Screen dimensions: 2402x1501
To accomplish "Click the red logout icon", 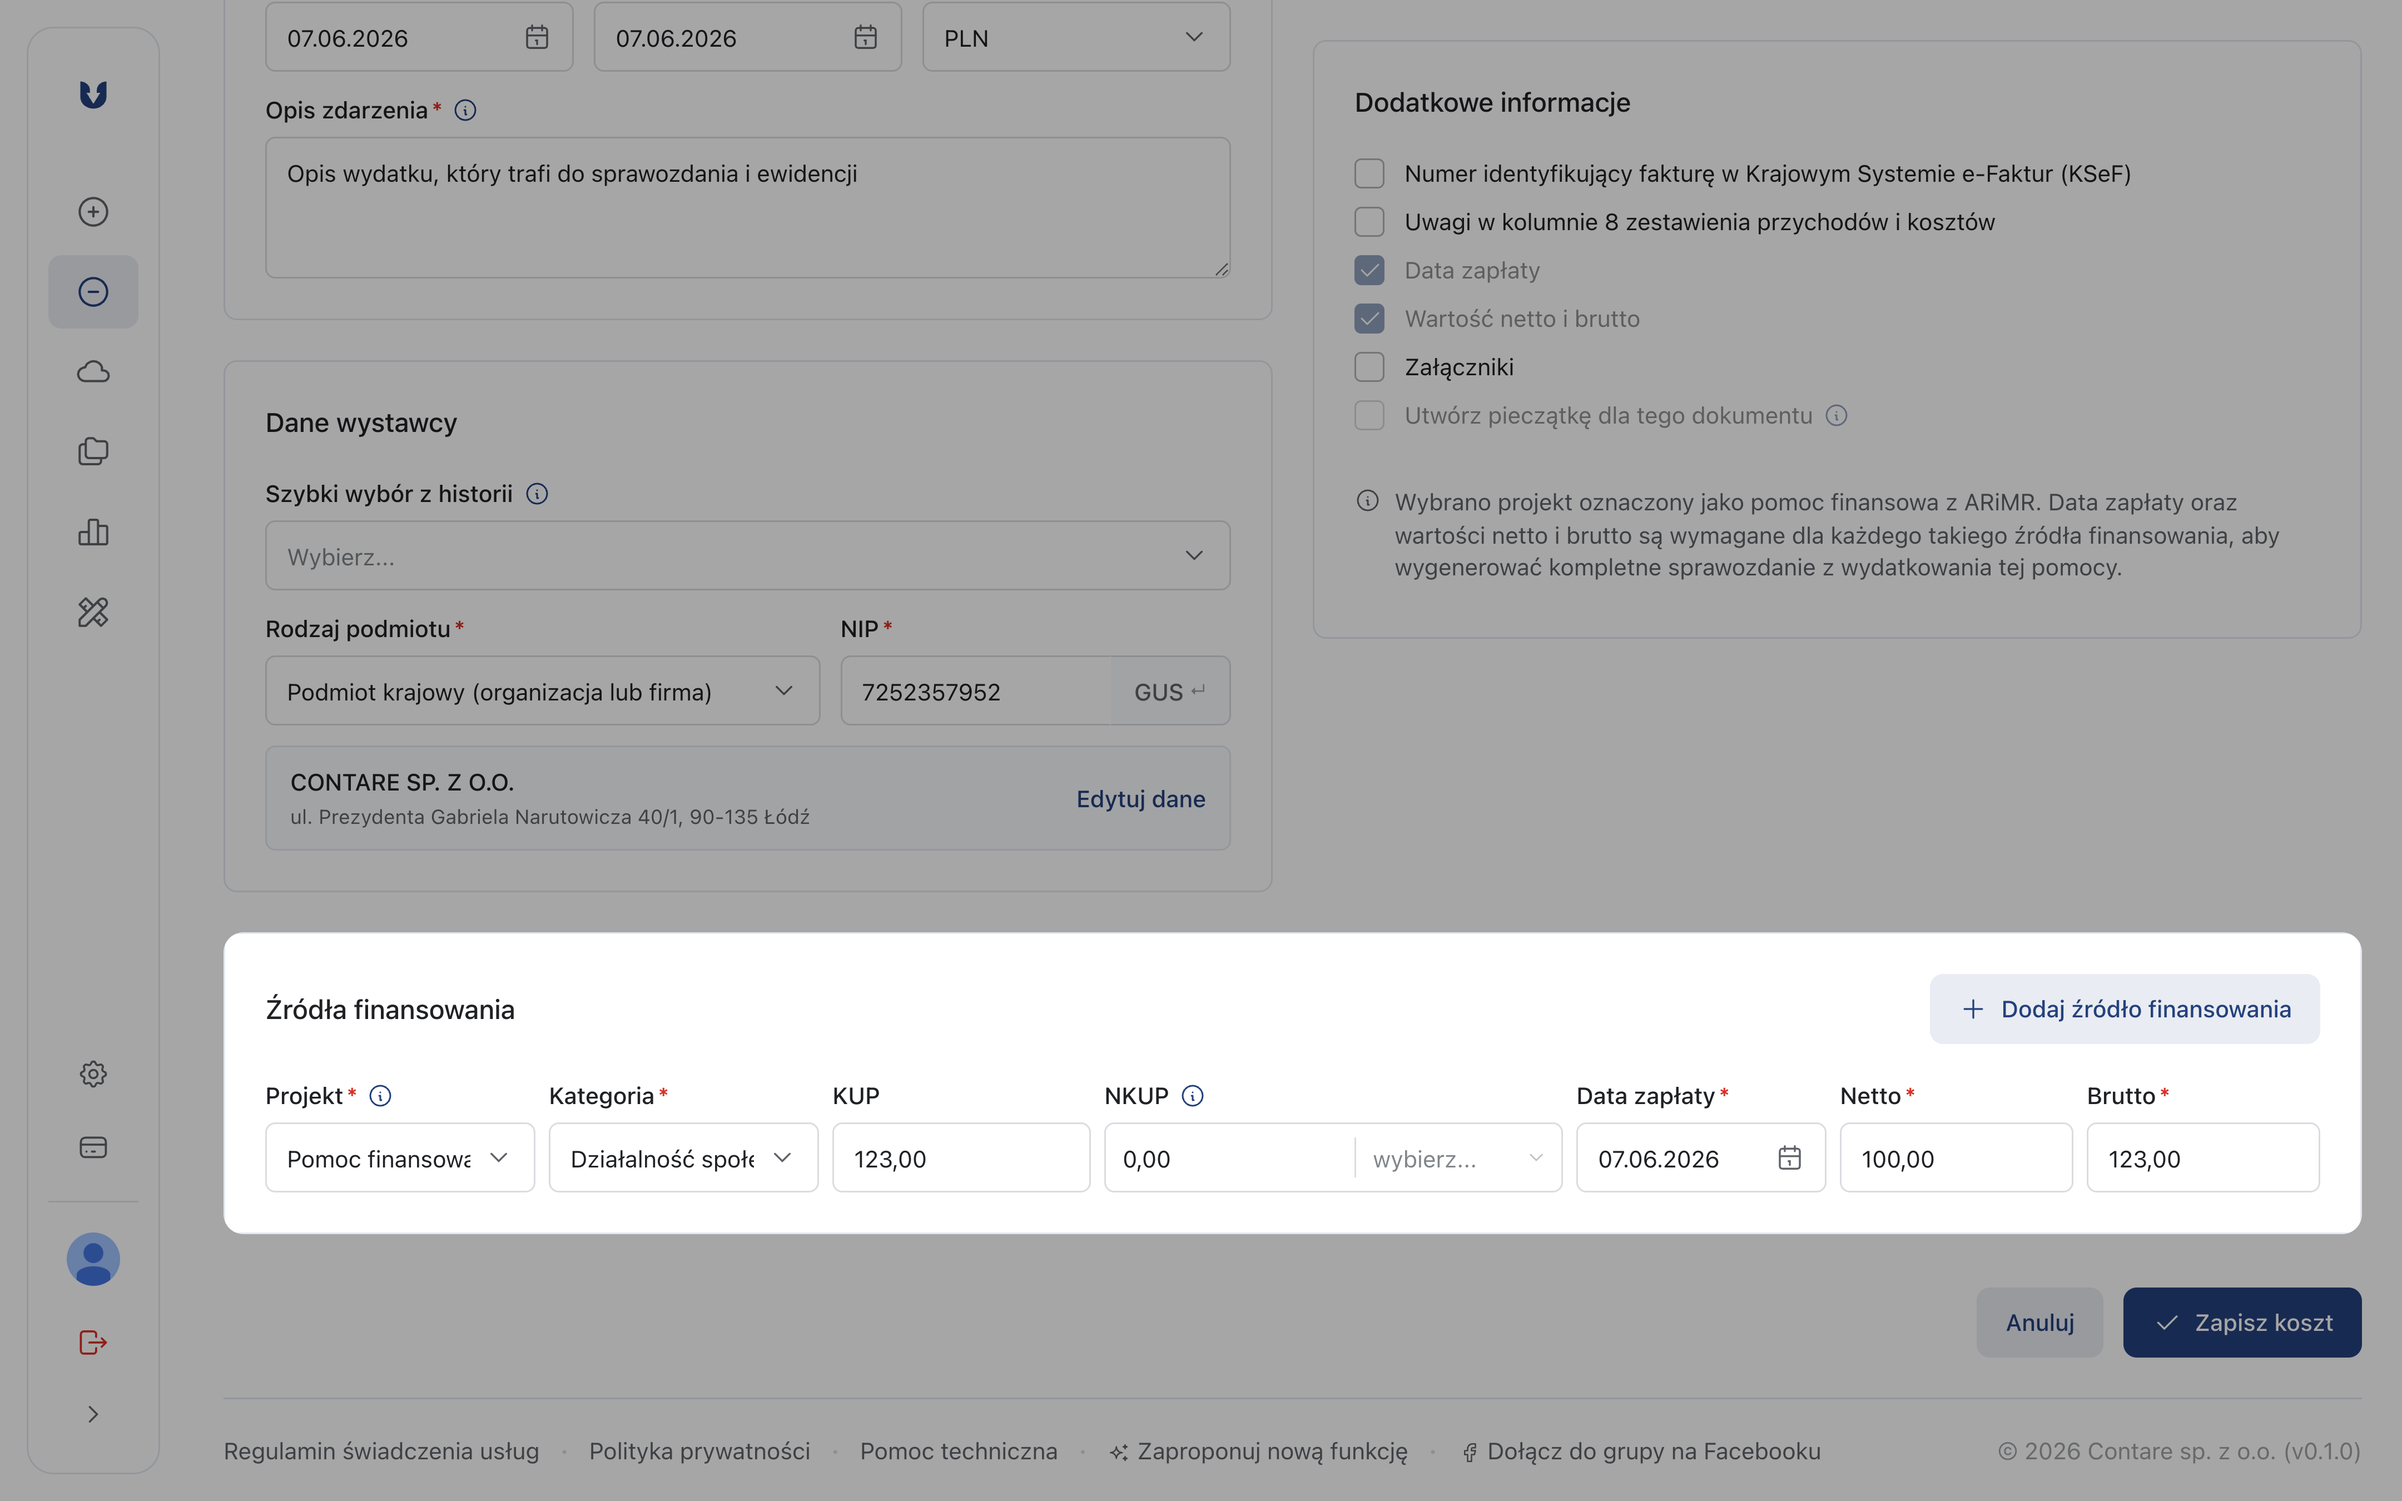I will (93, 1342).
